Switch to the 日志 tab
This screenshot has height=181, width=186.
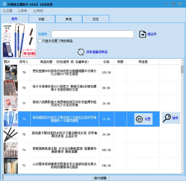click(96, 19)
